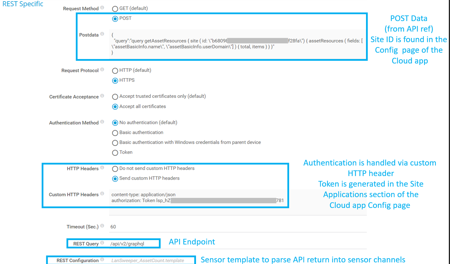Enable Basic authentication option
Image resolution: width=450 pixels, height=264 pixels.
click(x=115, y=133)
